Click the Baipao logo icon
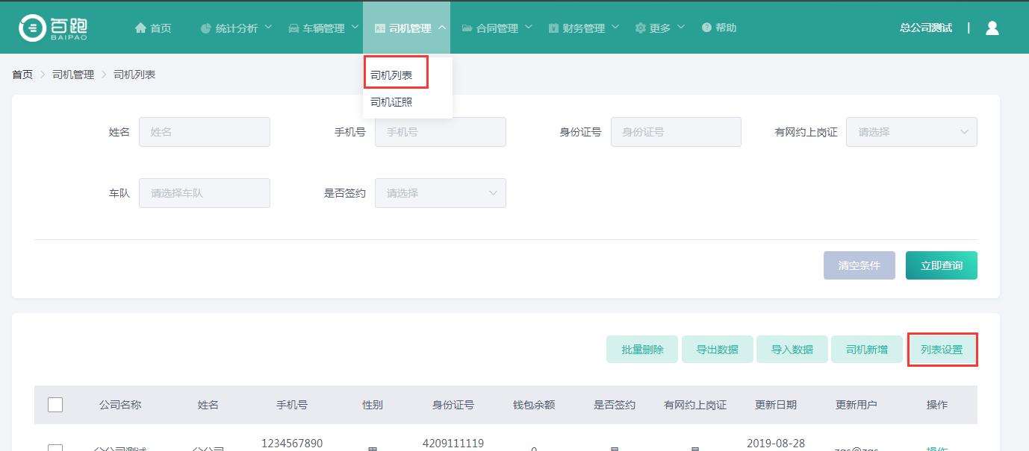The image size is (1029, 451). 33,28
